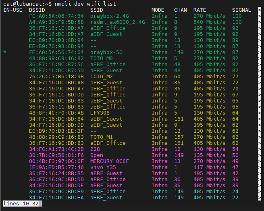
Task: Click signal value 89
Action: tap(235, 40)
